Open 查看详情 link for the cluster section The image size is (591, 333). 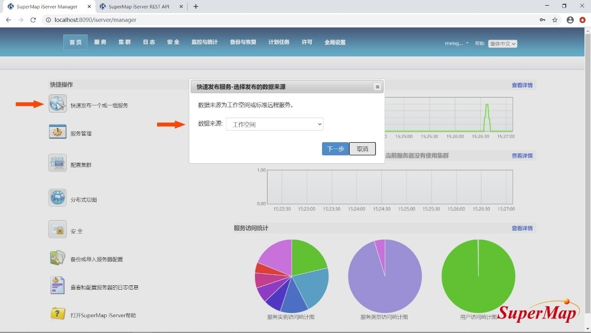pos(522,156)
